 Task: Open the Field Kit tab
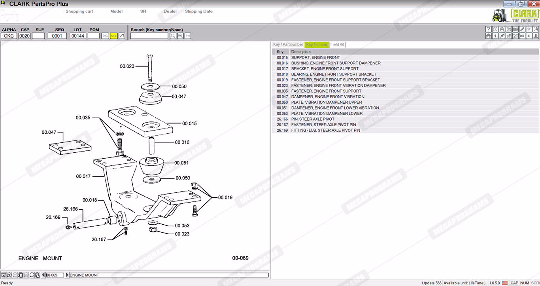click(337, 45)
